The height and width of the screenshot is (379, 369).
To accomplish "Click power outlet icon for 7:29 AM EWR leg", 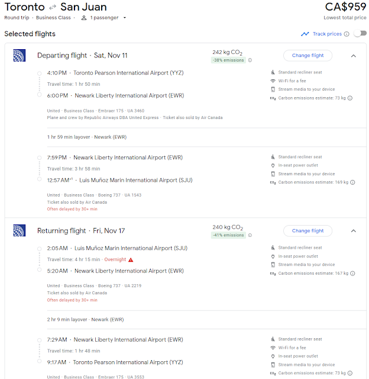I will [x=273, y=356].
